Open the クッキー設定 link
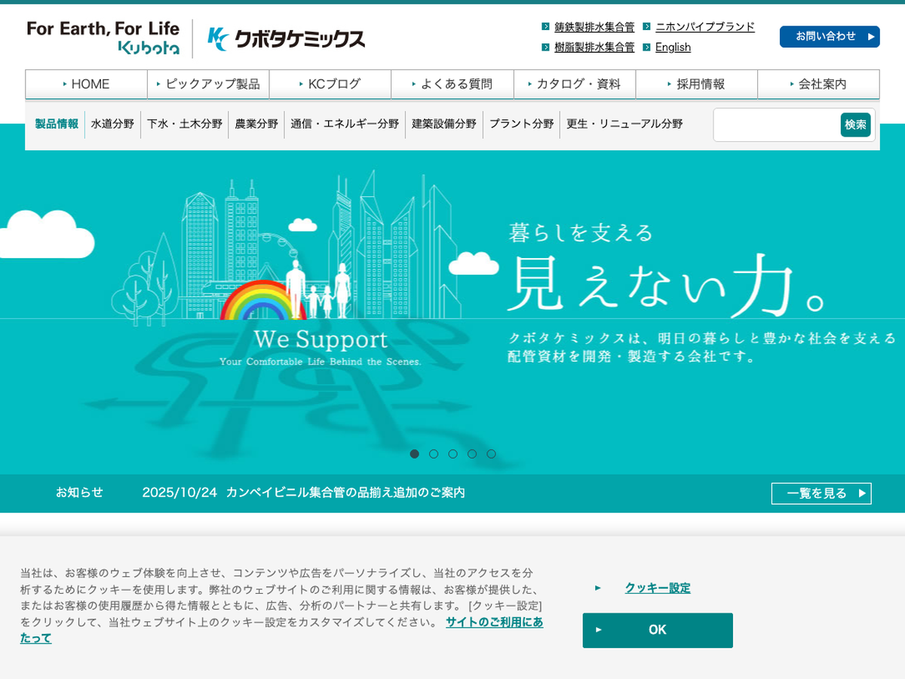 click(x=657, y=588)
